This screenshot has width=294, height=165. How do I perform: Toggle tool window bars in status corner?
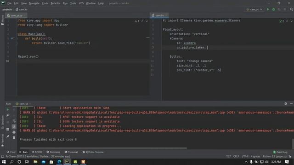click(x=2, y=156)
